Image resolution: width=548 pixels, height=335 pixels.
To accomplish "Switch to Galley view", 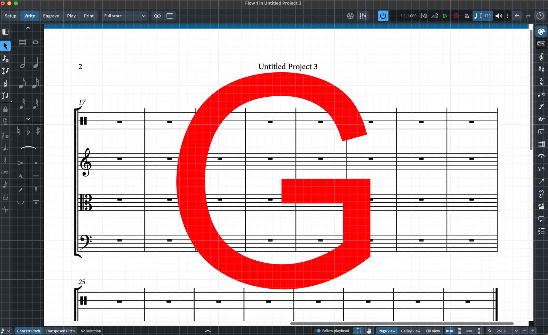I will point(410,331).
